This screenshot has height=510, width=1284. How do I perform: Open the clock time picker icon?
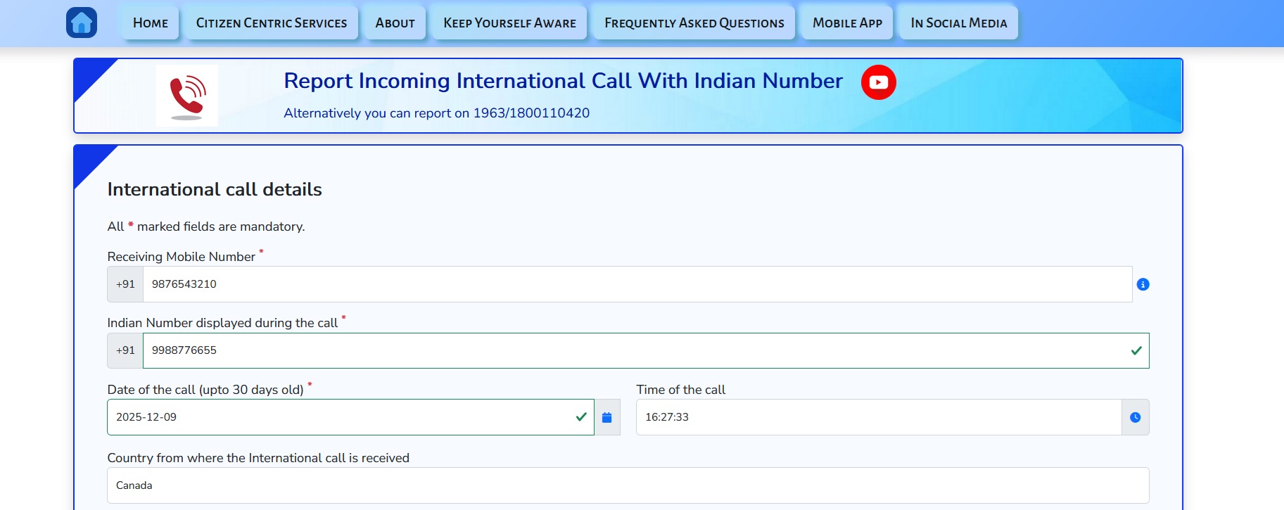[x=1135, y=417]
